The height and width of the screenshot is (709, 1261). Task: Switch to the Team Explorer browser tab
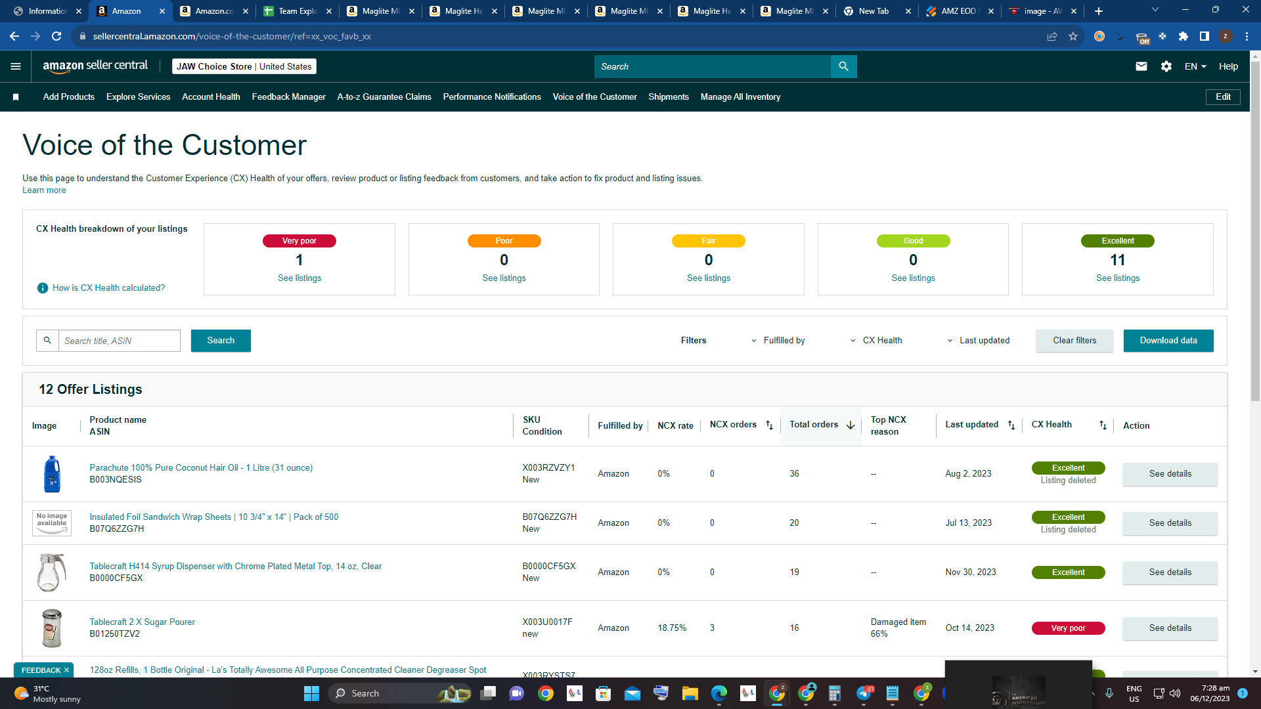click(x=298, y=11)
